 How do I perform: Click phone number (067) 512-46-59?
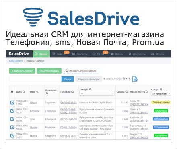coord(68,119)
